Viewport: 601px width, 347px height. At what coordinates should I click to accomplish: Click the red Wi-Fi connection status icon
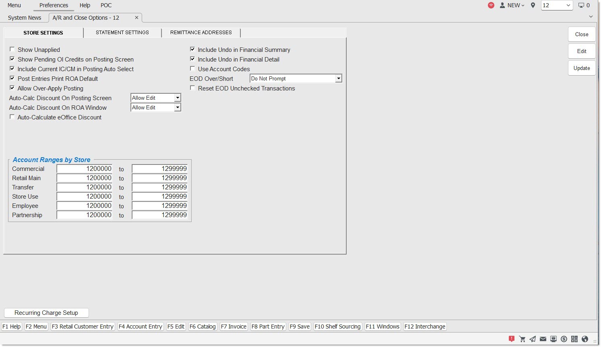(491, 5)
